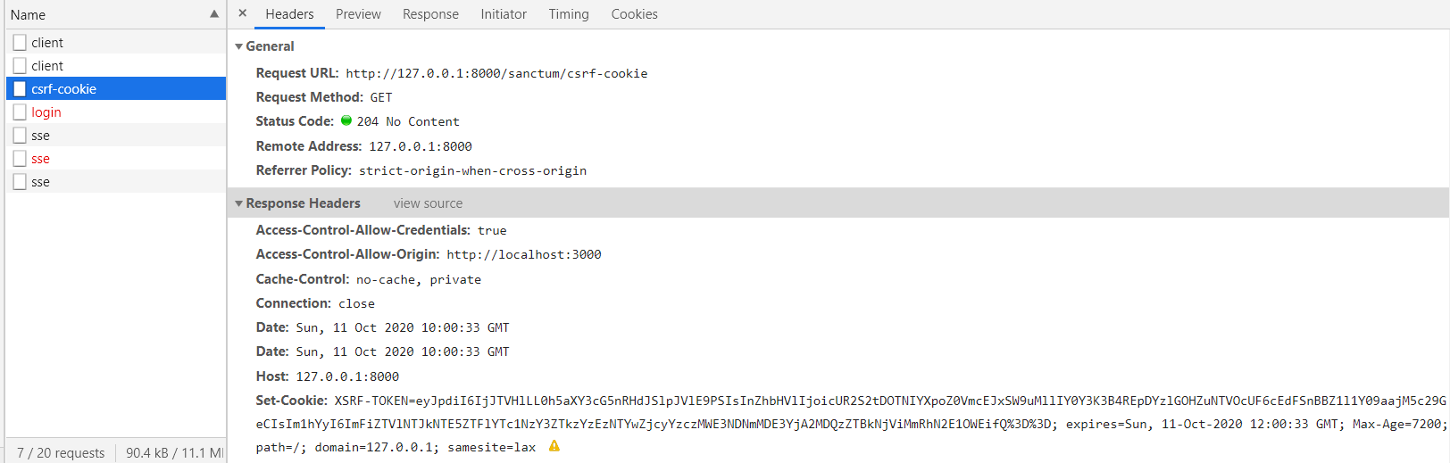1450x463 pixels.
Task: Select the second client request
Action: click(x=47, y=66)
